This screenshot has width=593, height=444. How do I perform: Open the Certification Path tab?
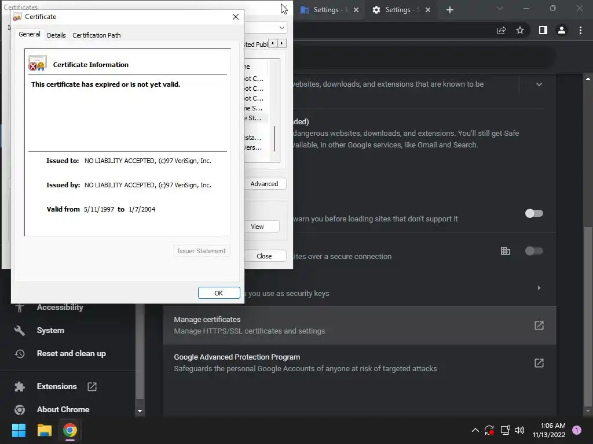click(97, 35)
